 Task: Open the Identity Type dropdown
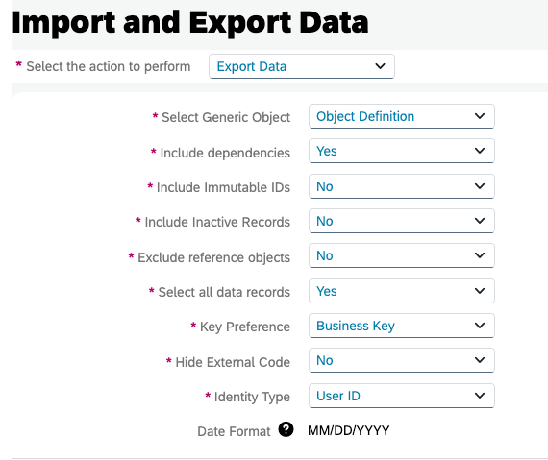pyautogui.click(x=402, y=396)
